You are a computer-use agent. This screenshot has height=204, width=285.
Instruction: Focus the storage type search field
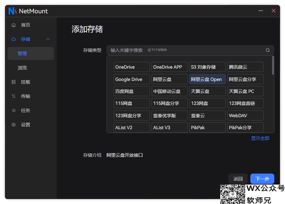[190, 50]
